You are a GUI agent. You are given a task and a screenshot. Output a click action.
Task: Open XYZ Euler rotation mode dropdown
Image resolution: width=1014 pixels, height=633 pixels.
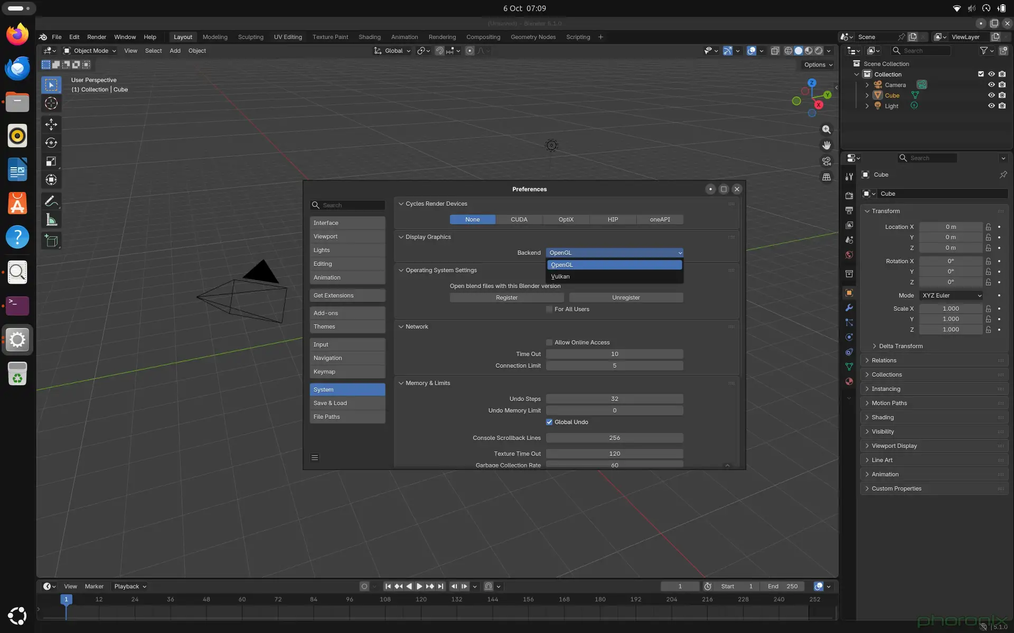(x=951, y=295)
